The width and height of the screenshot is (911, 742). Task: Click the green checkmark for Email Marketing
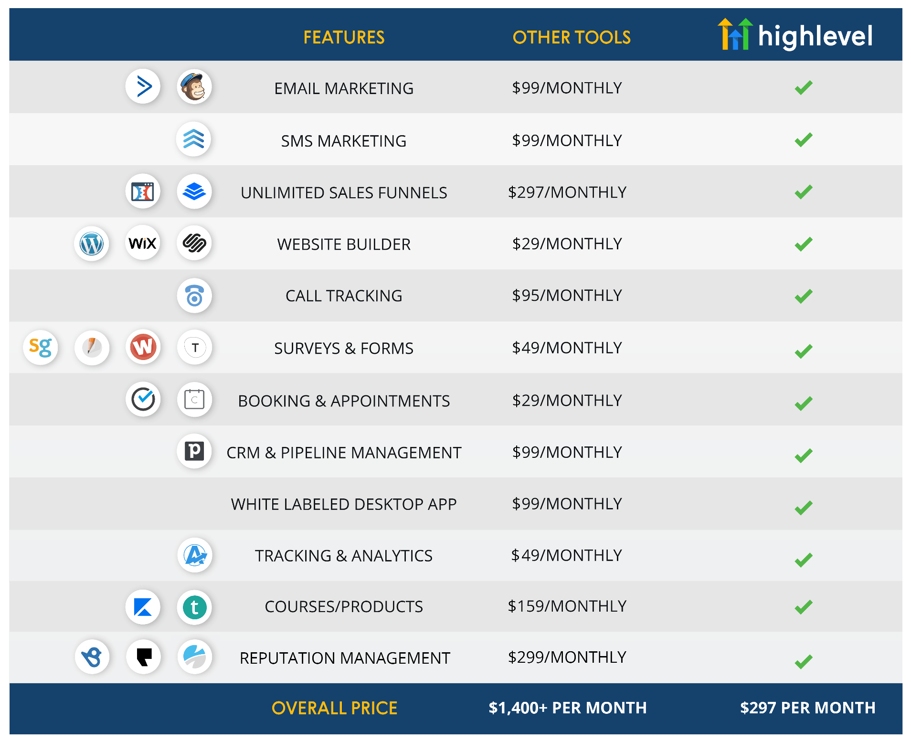click(x=804, y=87)
